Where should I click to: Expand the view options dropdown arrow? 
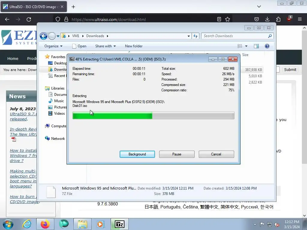(246, 46)
